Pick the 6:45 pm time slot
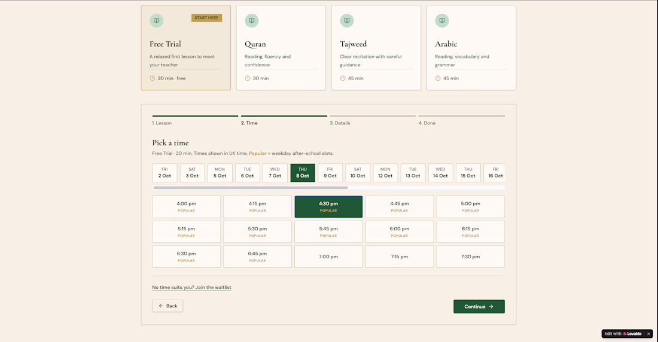658x342 pixels. pos(257,256)
